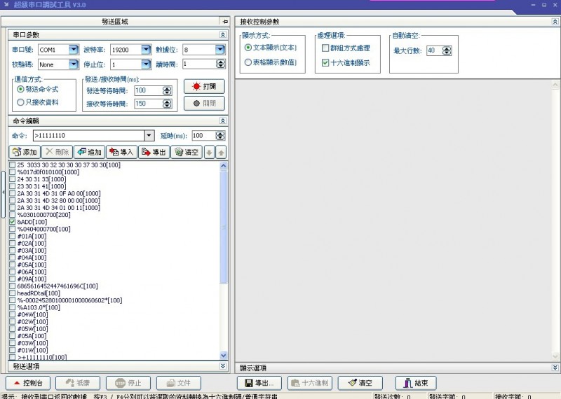Click the 命令 text input field
The height and width of the screenshot is (399, 561).
tap(89, 135)
